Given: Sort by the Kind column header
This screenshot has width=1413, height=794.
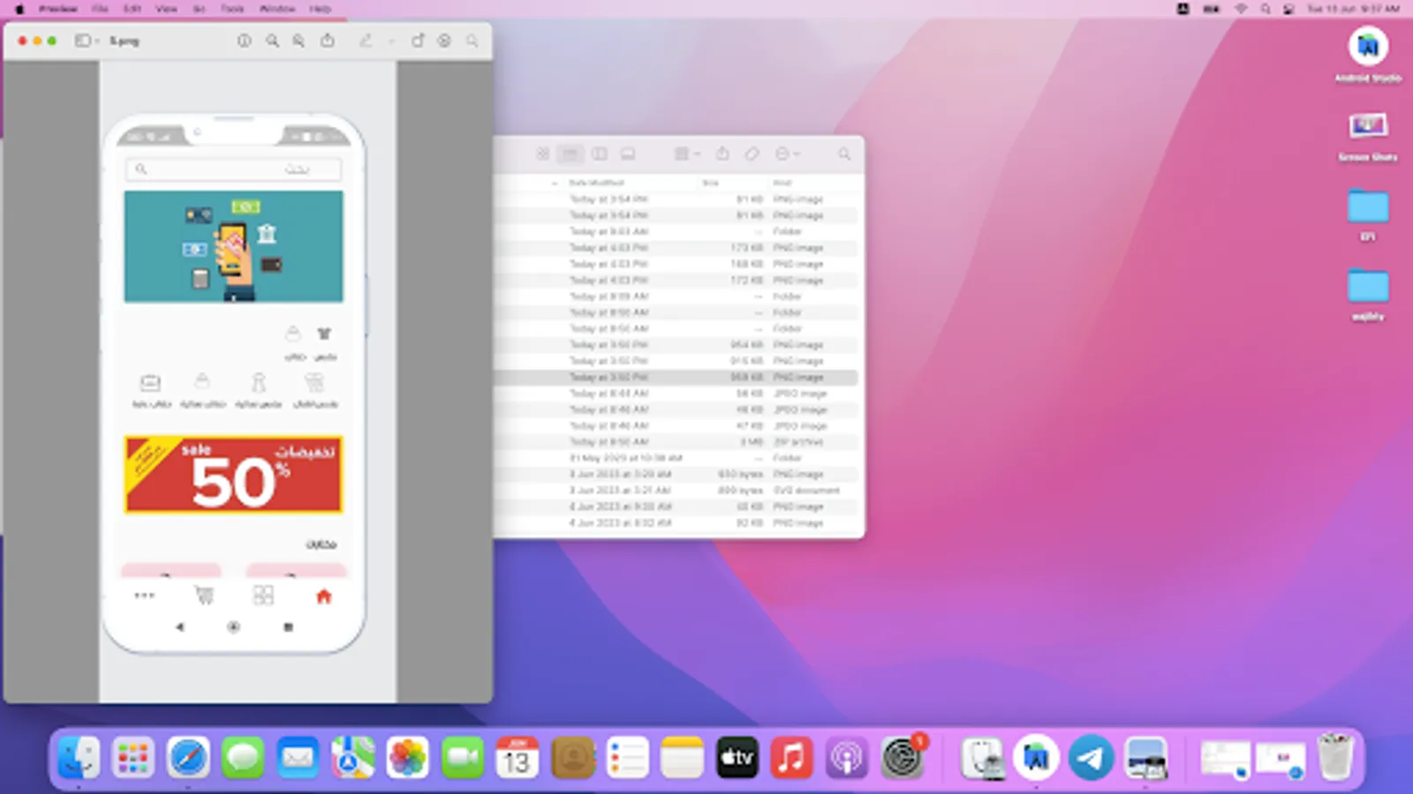Looking at the screenshot, I should coord(782,183).
